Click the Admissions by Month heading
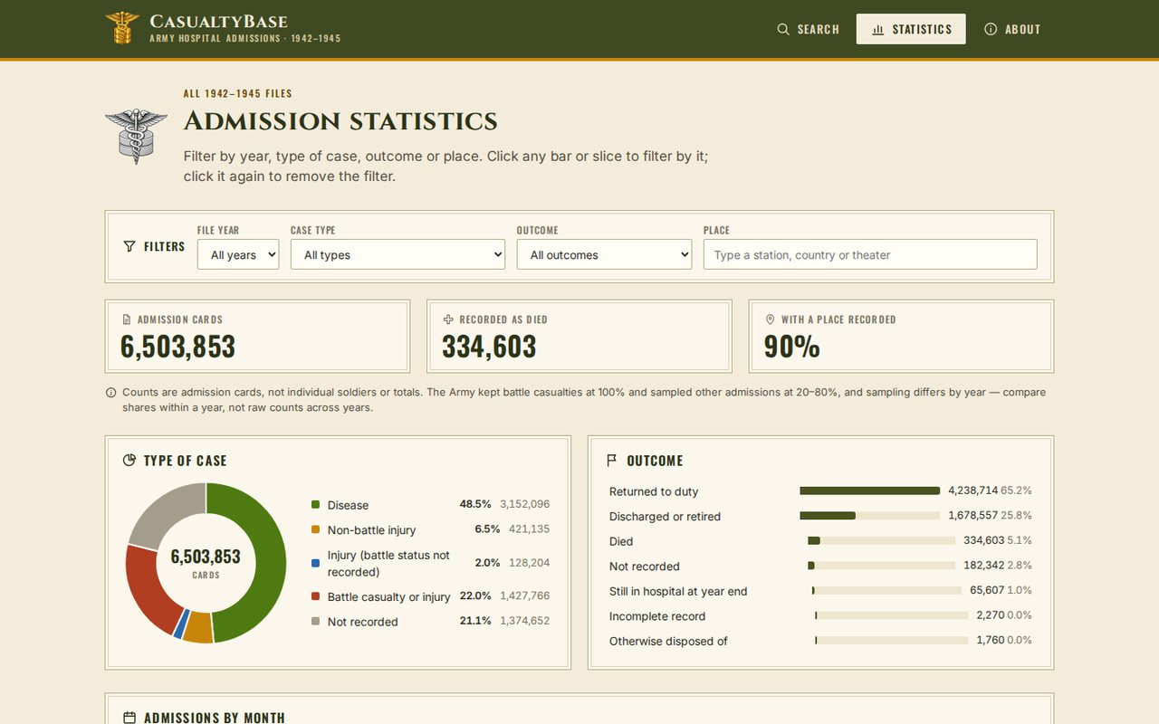 (x=215, y=718)
